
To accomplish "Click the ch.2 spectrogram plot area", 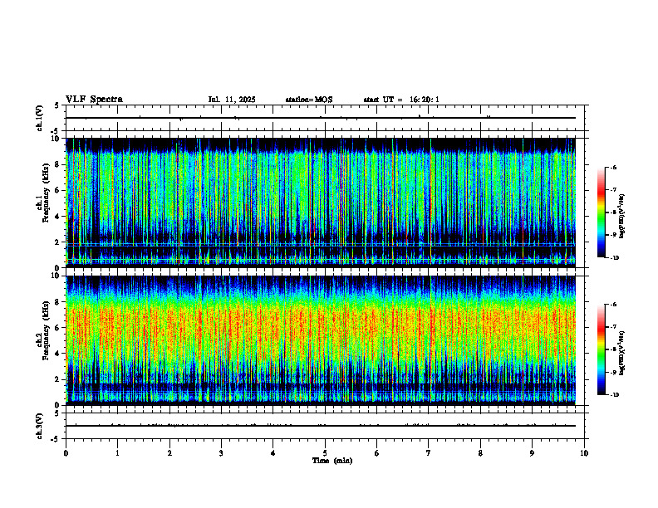I will (321, 340).
